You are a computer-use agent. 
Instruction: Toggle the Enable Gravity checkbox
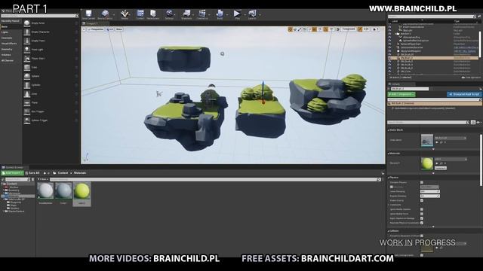point(422,200)
